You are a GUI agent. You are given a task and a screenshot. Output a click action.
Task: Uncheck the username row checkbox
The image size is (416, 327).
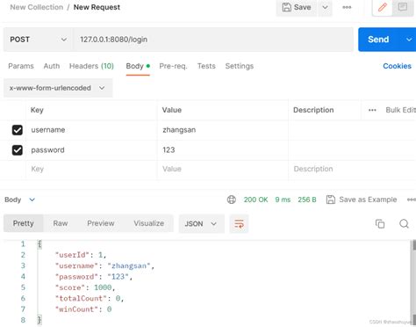click(18, 130)
